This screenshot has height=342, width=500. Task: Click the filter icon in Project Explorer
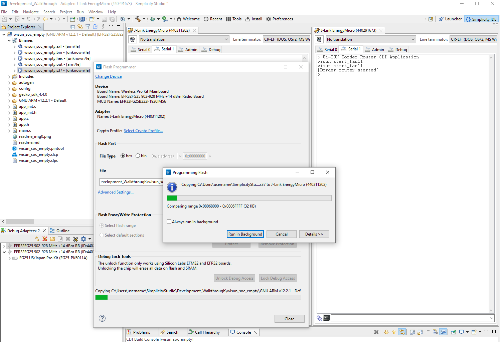coord(88,27)
